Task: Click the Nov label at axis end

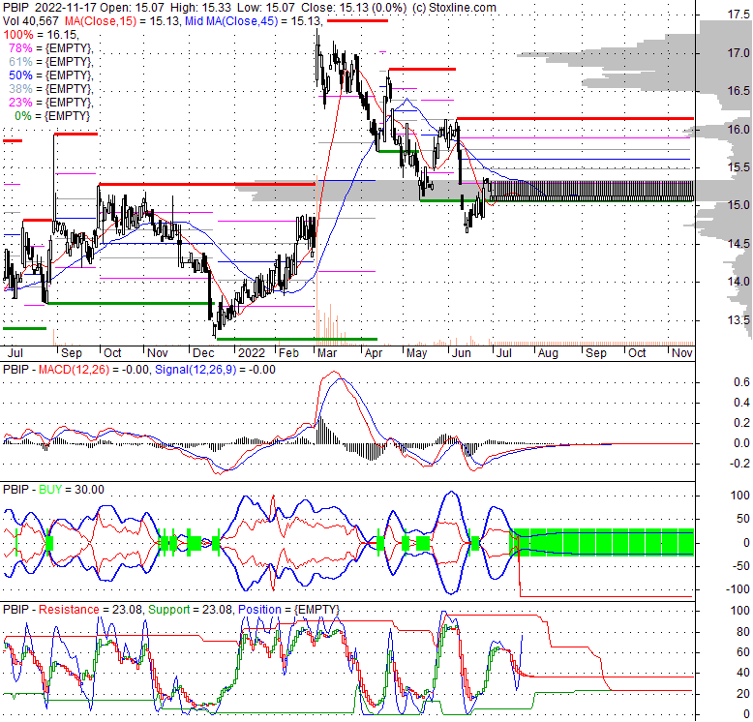Action: 682,353
